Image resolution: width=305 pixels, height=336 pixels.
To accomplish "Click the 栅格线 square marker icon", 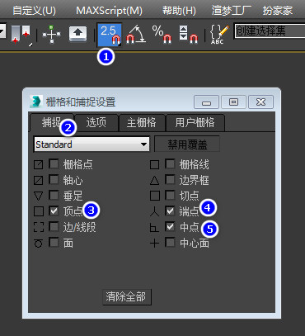I will point(155,165).
